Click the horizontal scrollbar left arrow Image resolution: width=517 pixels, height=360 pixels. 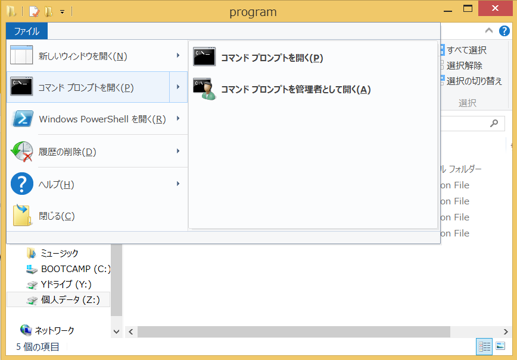(131, 331)
